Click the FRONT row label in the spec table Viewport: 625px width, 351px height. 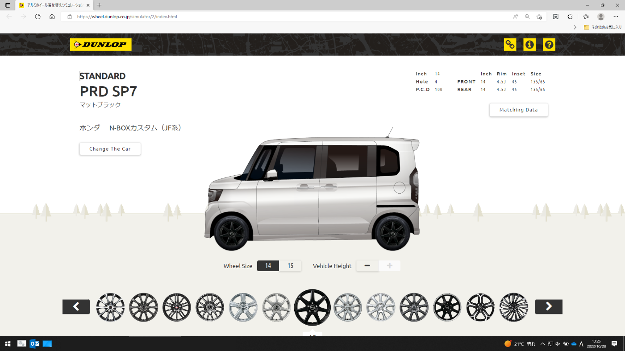(x=467, y=82)
